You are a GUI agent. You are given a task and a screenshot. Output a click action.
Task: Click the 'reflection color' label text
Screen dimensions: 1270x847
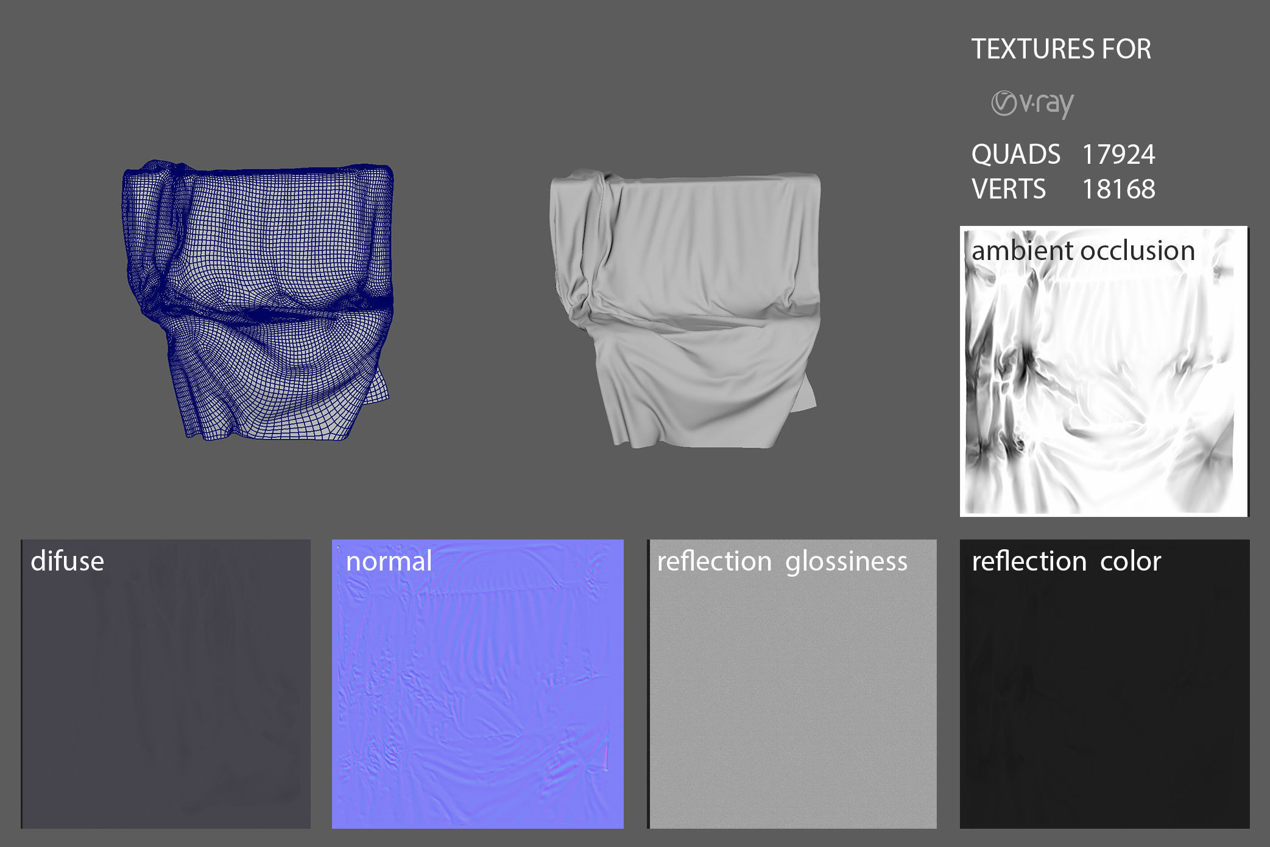tap(1066, 561)
